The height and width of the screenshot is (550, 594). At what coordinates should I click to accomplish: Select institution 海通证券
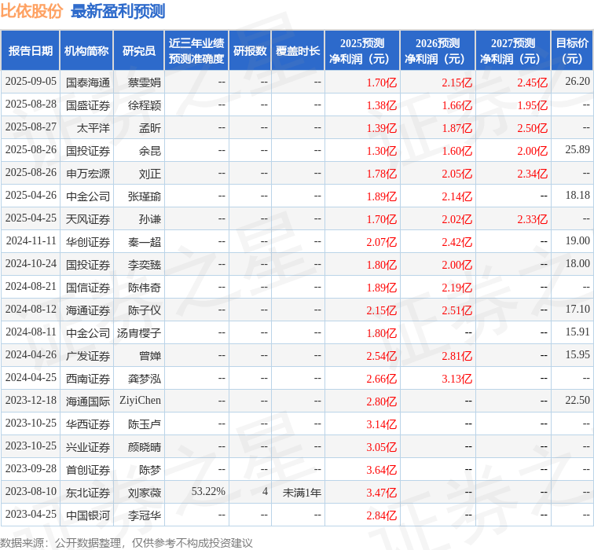(x=88, y=310)
